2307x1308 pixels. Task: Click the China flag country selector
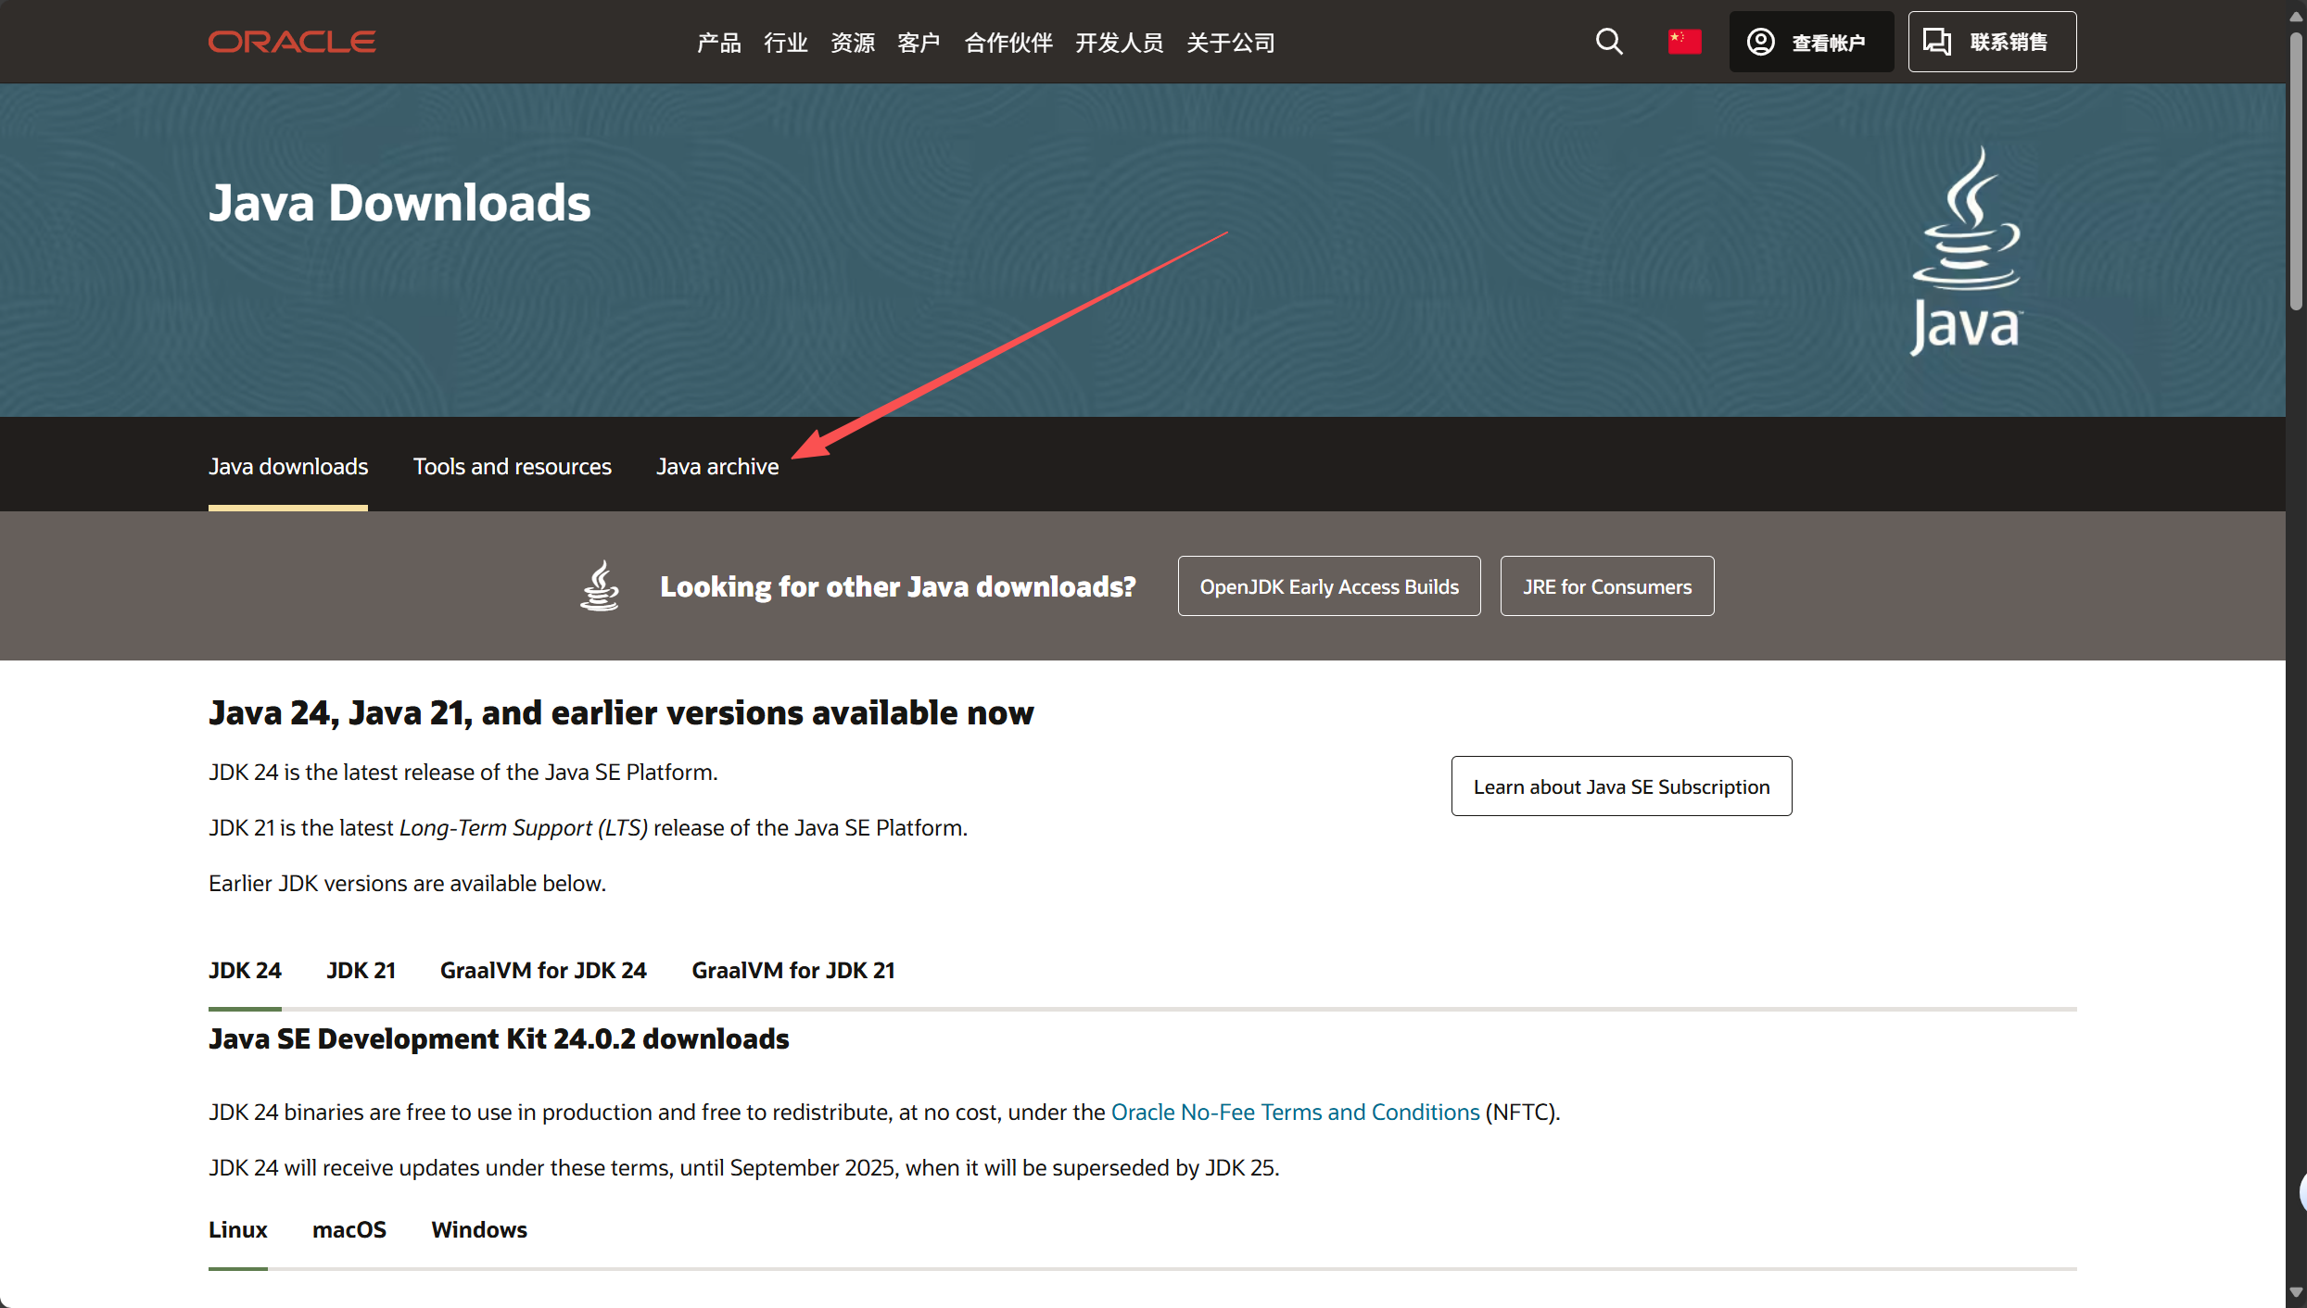coord(1684,42)
